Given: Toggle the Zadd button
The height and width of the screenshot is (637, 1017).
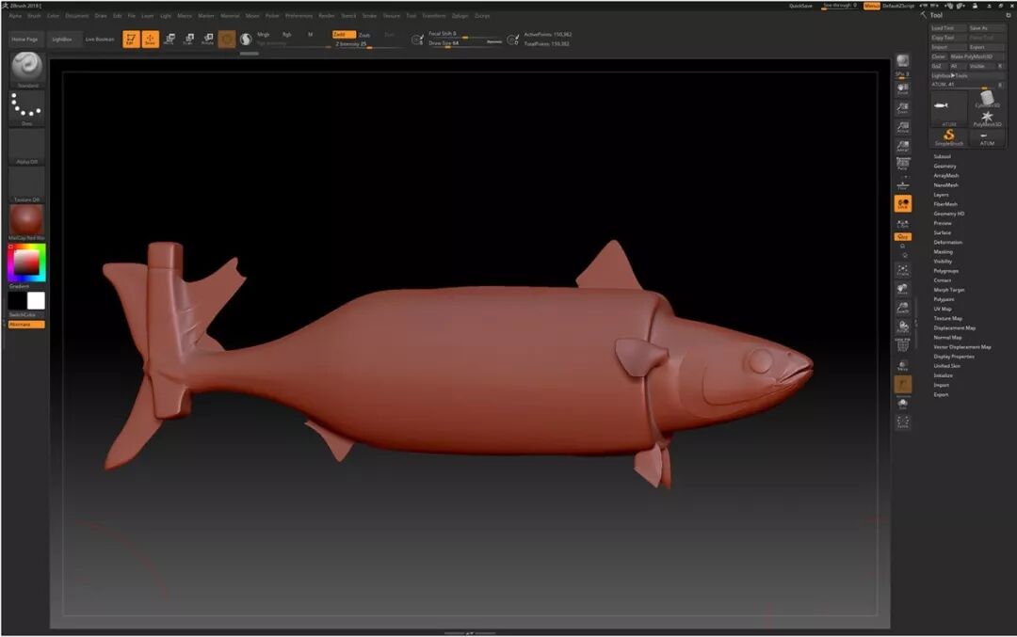Looking at the screenshot, I should pyautogui.click(x=343, y=35).
